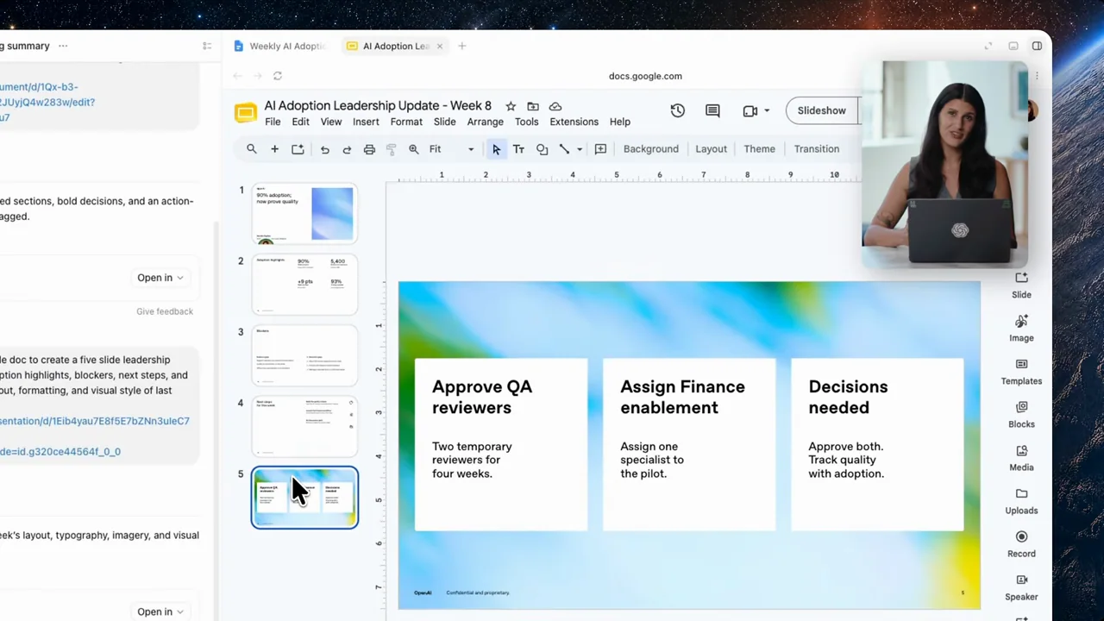
Task: Select slide 3 Blockers thumbnail
Action: (304, 355)
